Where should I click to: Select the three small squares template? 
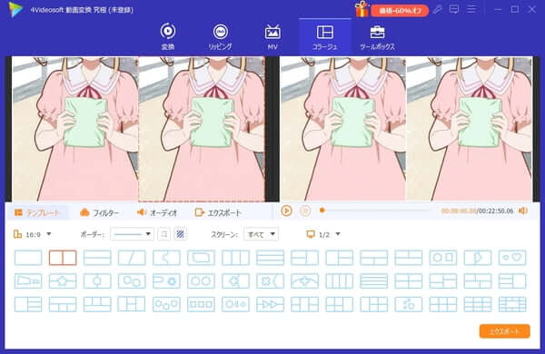pos(201,304)
